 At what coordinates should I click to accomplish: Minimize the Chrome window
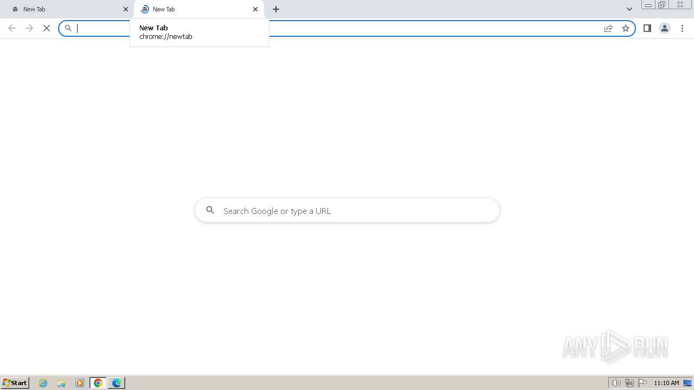click(648, 5)
